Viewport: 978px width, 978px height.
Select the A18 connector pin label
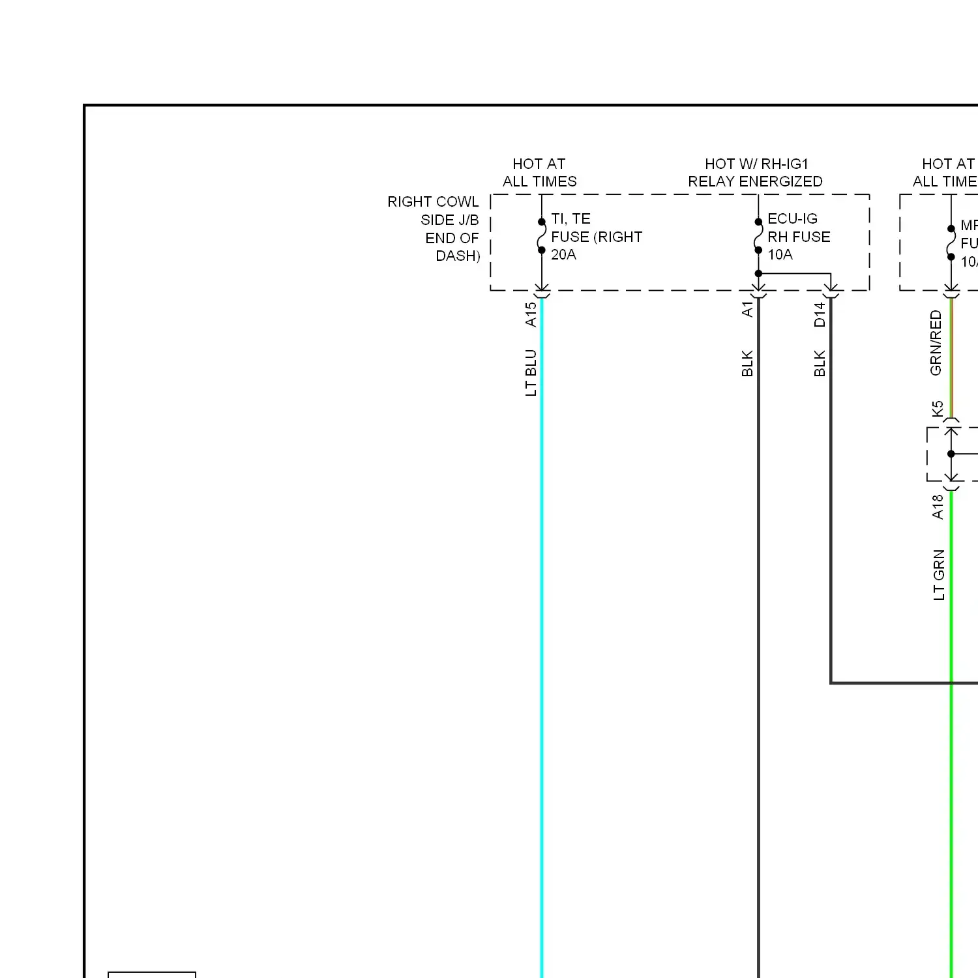point(938,507)
